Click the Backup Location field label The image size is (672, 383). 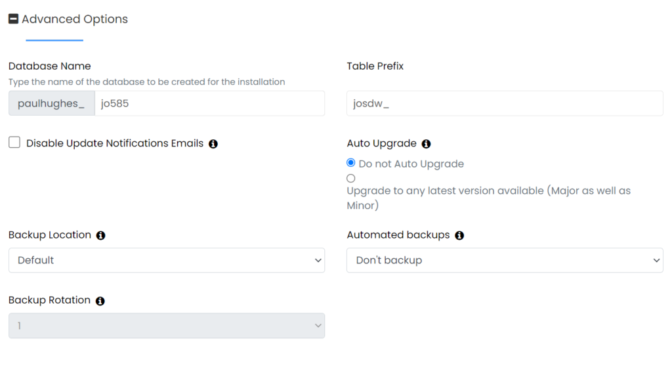click(x=50, y=235)
